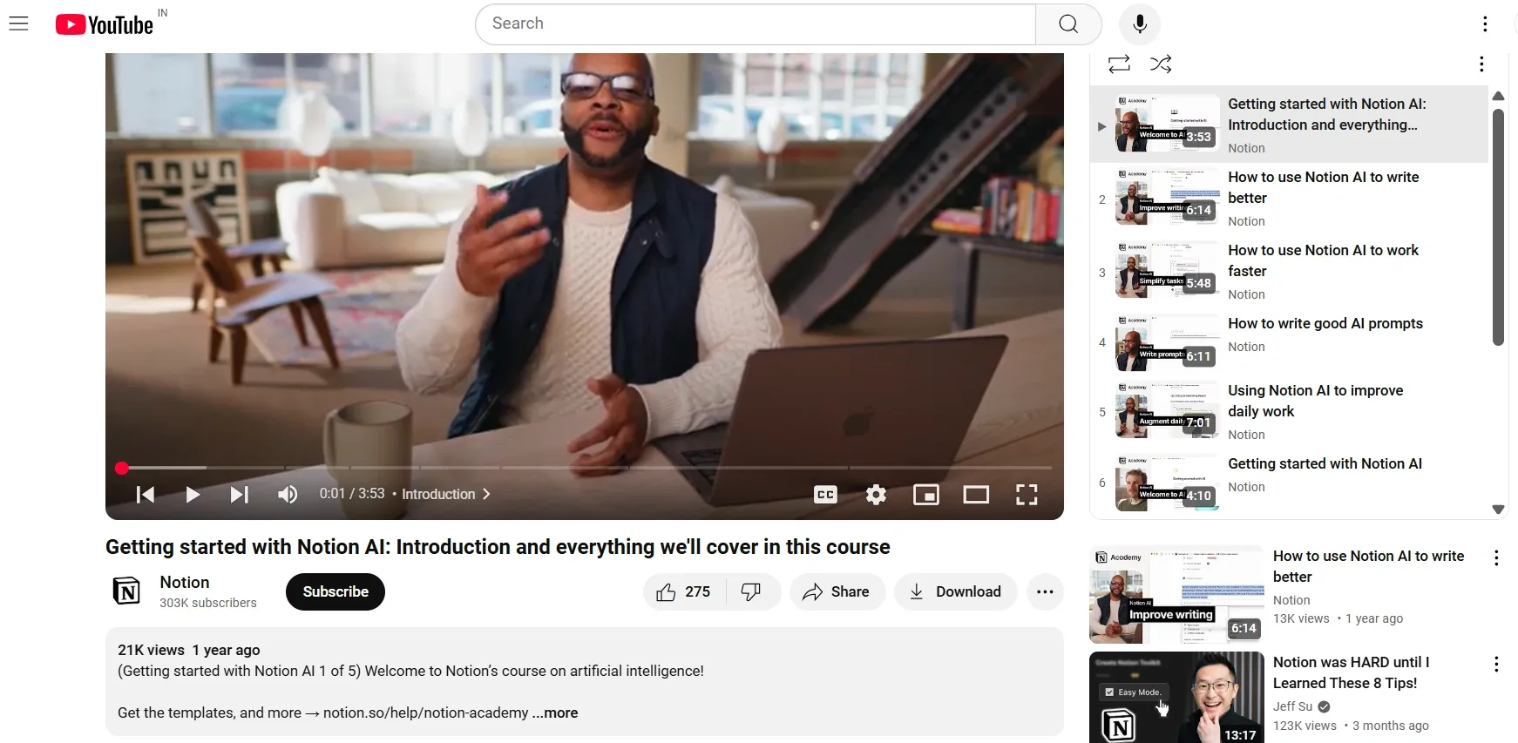Image resolution: width=1518 pixels, height=743 pixels.
Task: Open the hamburger guide menu
Action: (x=19, y=24)
